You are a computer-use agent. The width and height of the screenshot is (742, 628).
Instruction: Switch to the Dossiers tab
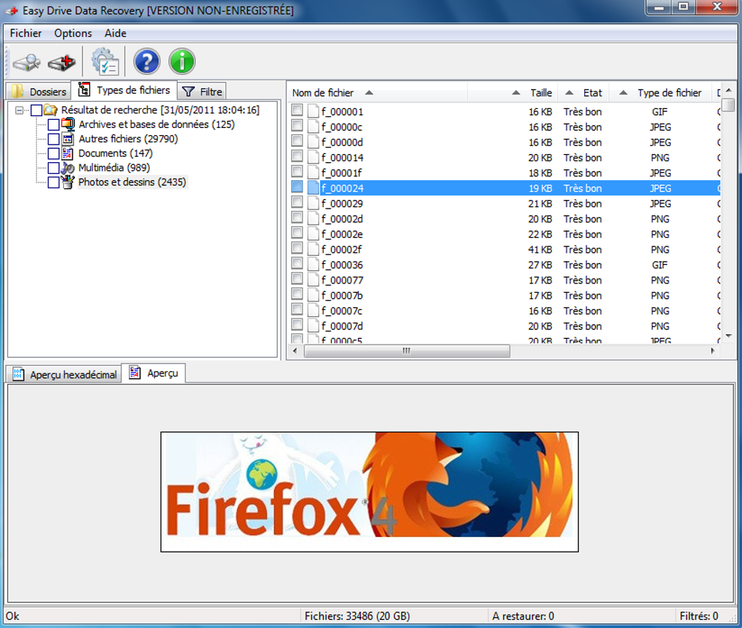[x=39, y=92]
